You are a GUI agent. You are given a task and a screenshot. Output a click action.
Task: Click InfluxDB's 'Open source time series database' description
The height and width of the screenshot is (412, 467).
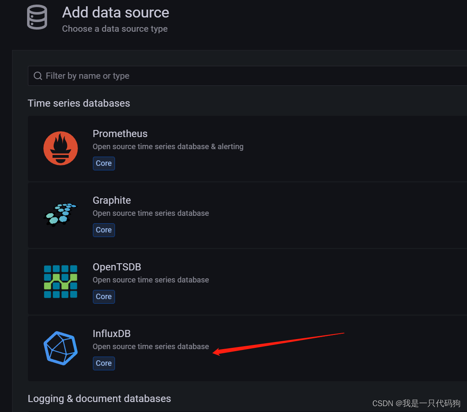pos(151,347)
